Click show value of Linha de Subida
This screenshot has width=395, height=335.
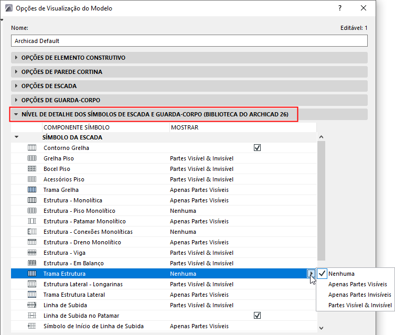pos(201,305)
